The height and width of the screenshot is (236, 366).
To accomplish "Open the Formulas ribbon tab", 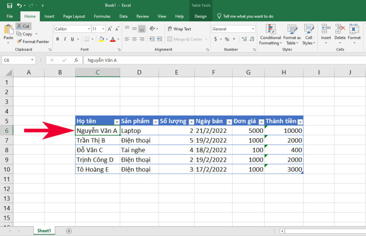I will pyautogui.click(x=102, y=16).
